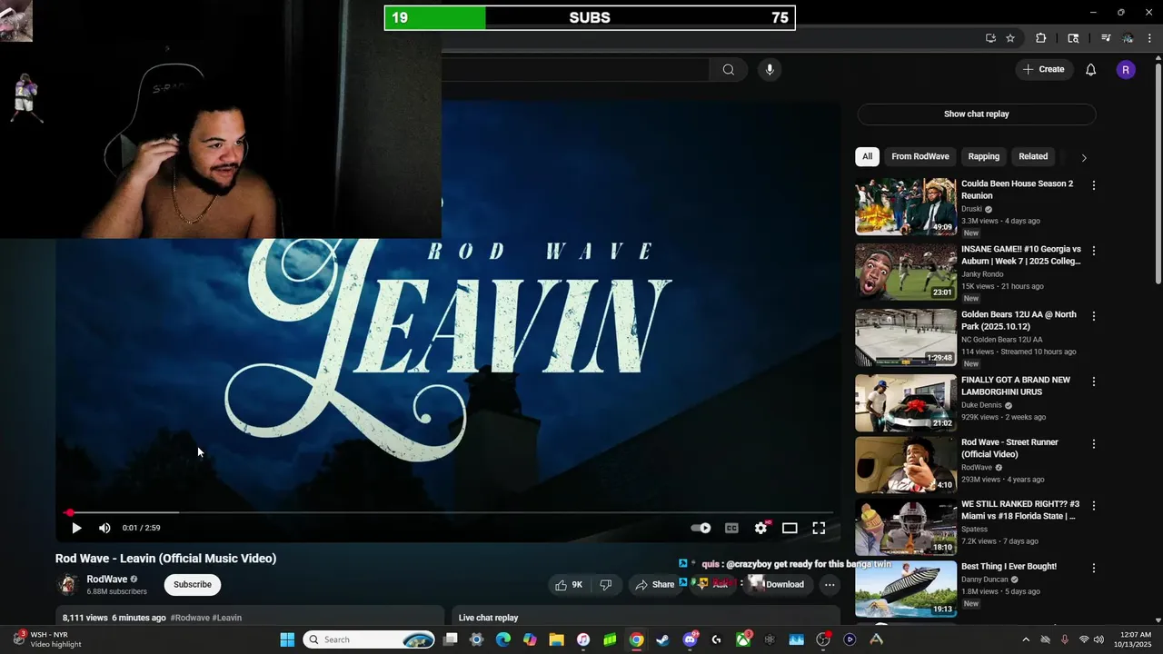Install app icon in address bar
Image resolution: width=1163 pixels, height=654 pixels.
[990, 38]
